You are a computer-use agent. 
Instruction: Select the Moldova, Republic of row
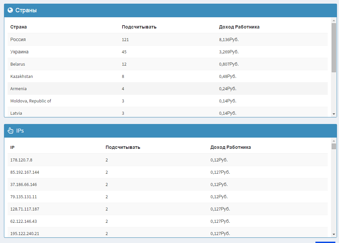click(168, 101)
